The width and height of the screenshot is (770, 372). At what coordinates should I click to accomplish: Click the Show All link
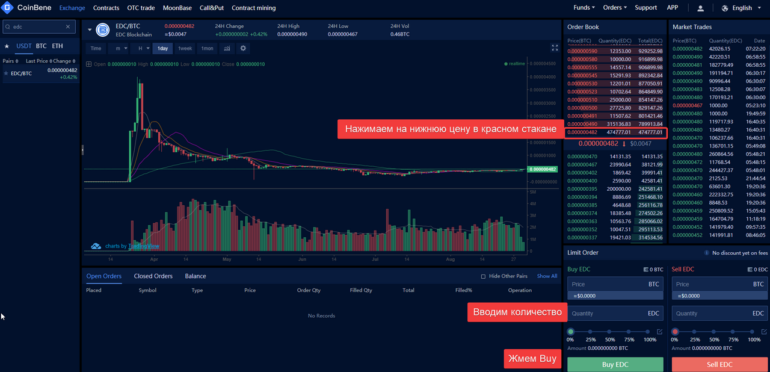(x=547, y=276)
